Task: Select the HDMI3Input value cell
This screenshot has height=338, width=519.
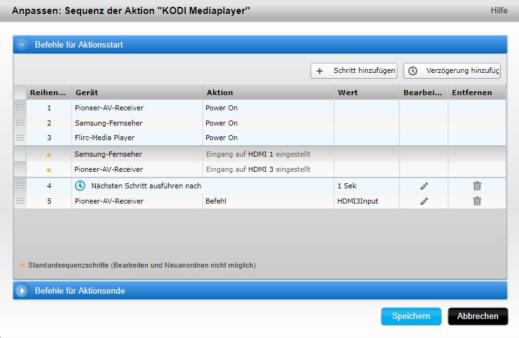Action: pyautogui.click(x=366, y=201)
